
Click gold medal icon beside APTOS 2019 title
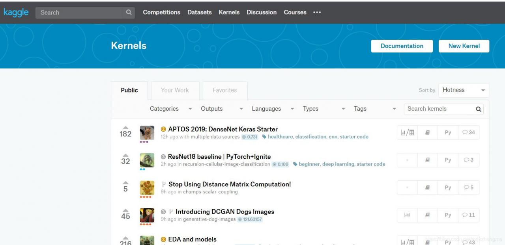pos(163,129)
